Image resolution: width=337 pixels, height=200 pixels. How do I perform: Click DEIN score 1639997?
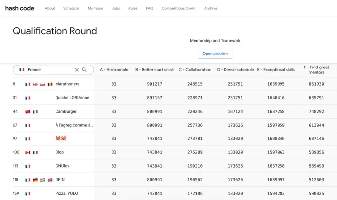[276, 180]
